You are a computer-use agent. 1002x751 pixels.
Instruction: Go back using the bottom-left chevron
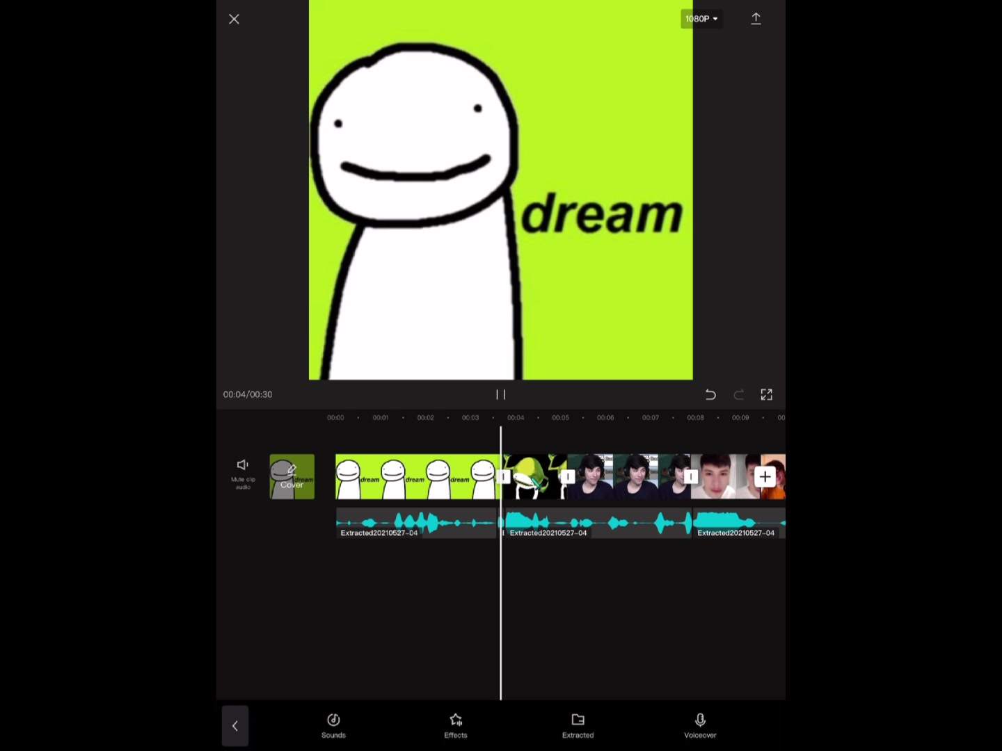point(235,726)
